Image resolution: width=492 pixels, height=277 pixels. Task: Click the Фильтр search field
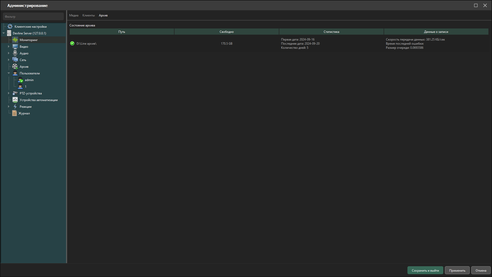tap(33, 17)
